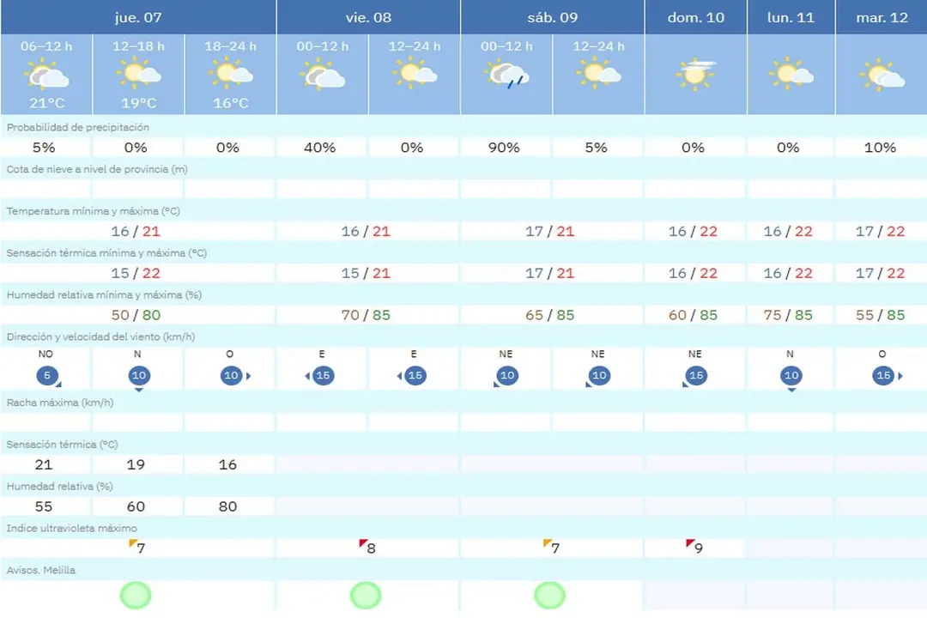Click the lun. 11 weather icon
Image resolution: width=927 pixels, height=618 pixels.
791,73
